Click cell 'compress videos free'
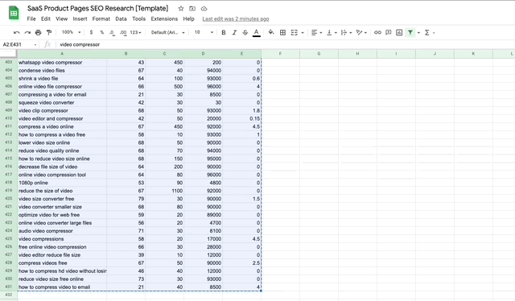The height and width of the screenshot is (301, 515). point(62,263)
